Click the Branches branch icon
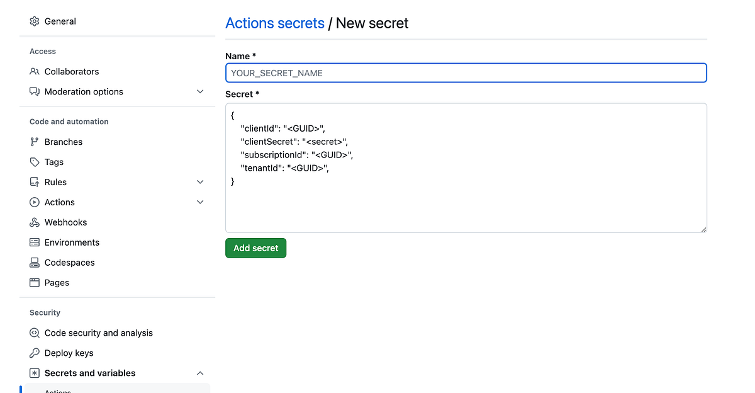The height and width of the screenshot is (393, 755). (x=35, y=142)
